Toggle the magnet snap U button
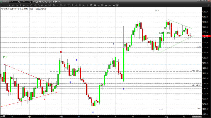This screenshot has height=118, width=211. click(117, 5)
